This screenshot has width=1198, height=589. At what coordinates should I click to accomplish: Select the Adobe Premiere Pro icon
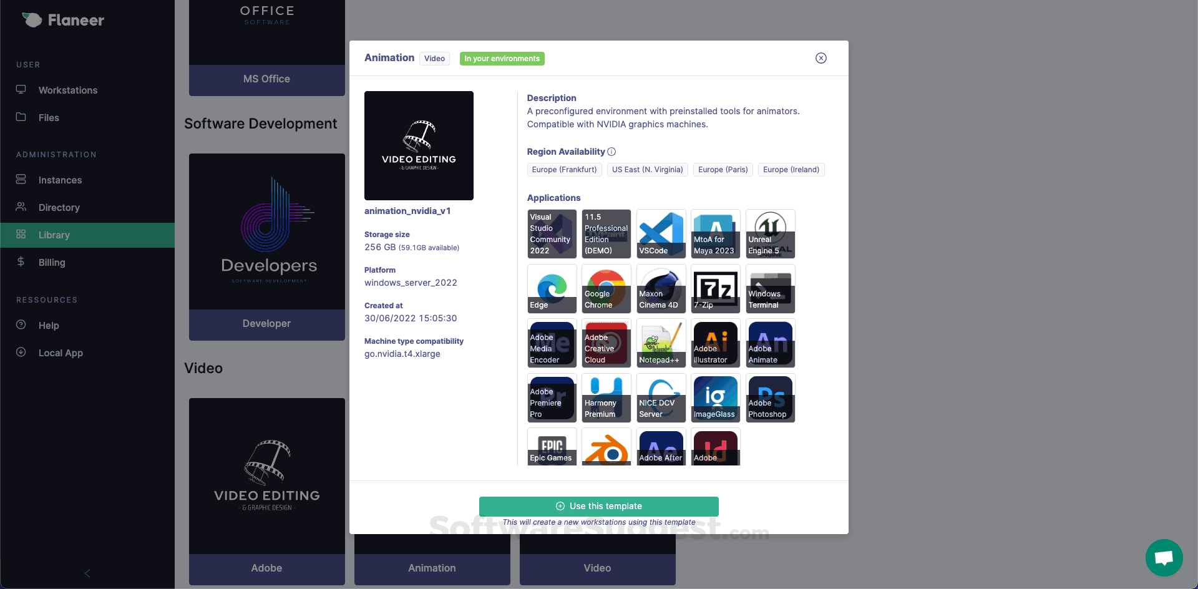click(x=552, y=398)
